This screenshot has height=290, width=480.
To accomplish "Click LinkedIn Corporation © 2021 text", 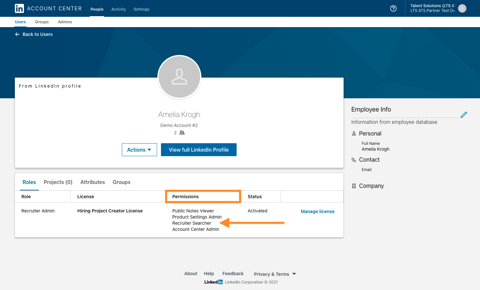I will coord(251,282).
